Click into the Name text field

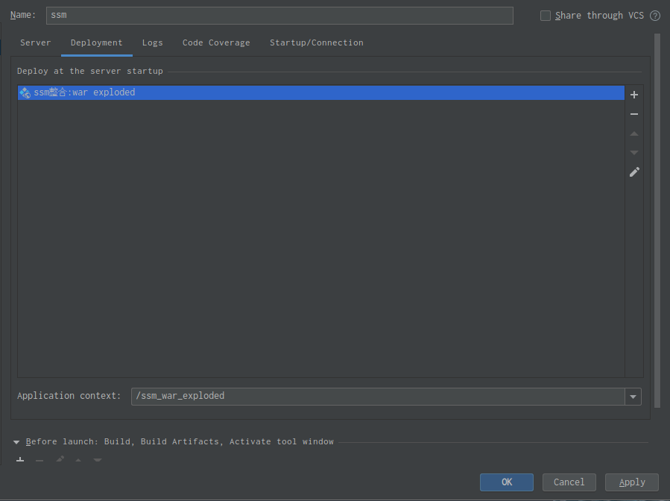(279, 16)
